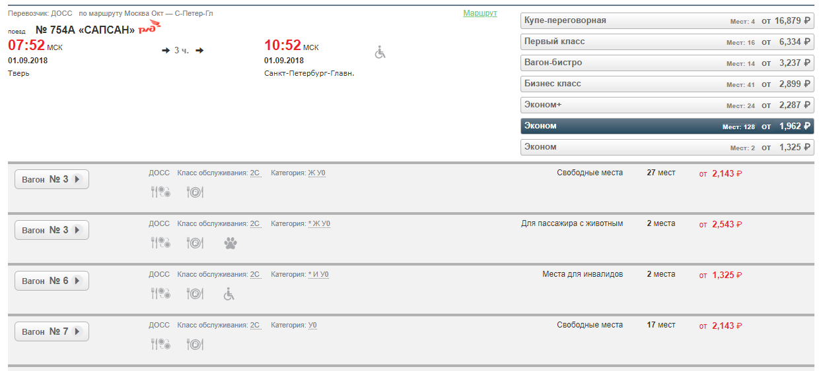Click the meal with drinks icon in Вагон № 6 row
Viewport: 823px width, 371px height.
(x=161, y=294)
